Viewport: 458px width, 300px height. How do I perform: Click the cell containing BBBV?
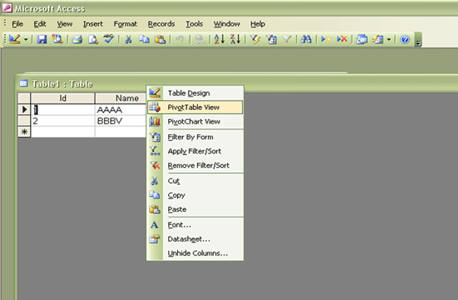coord(121,121)
